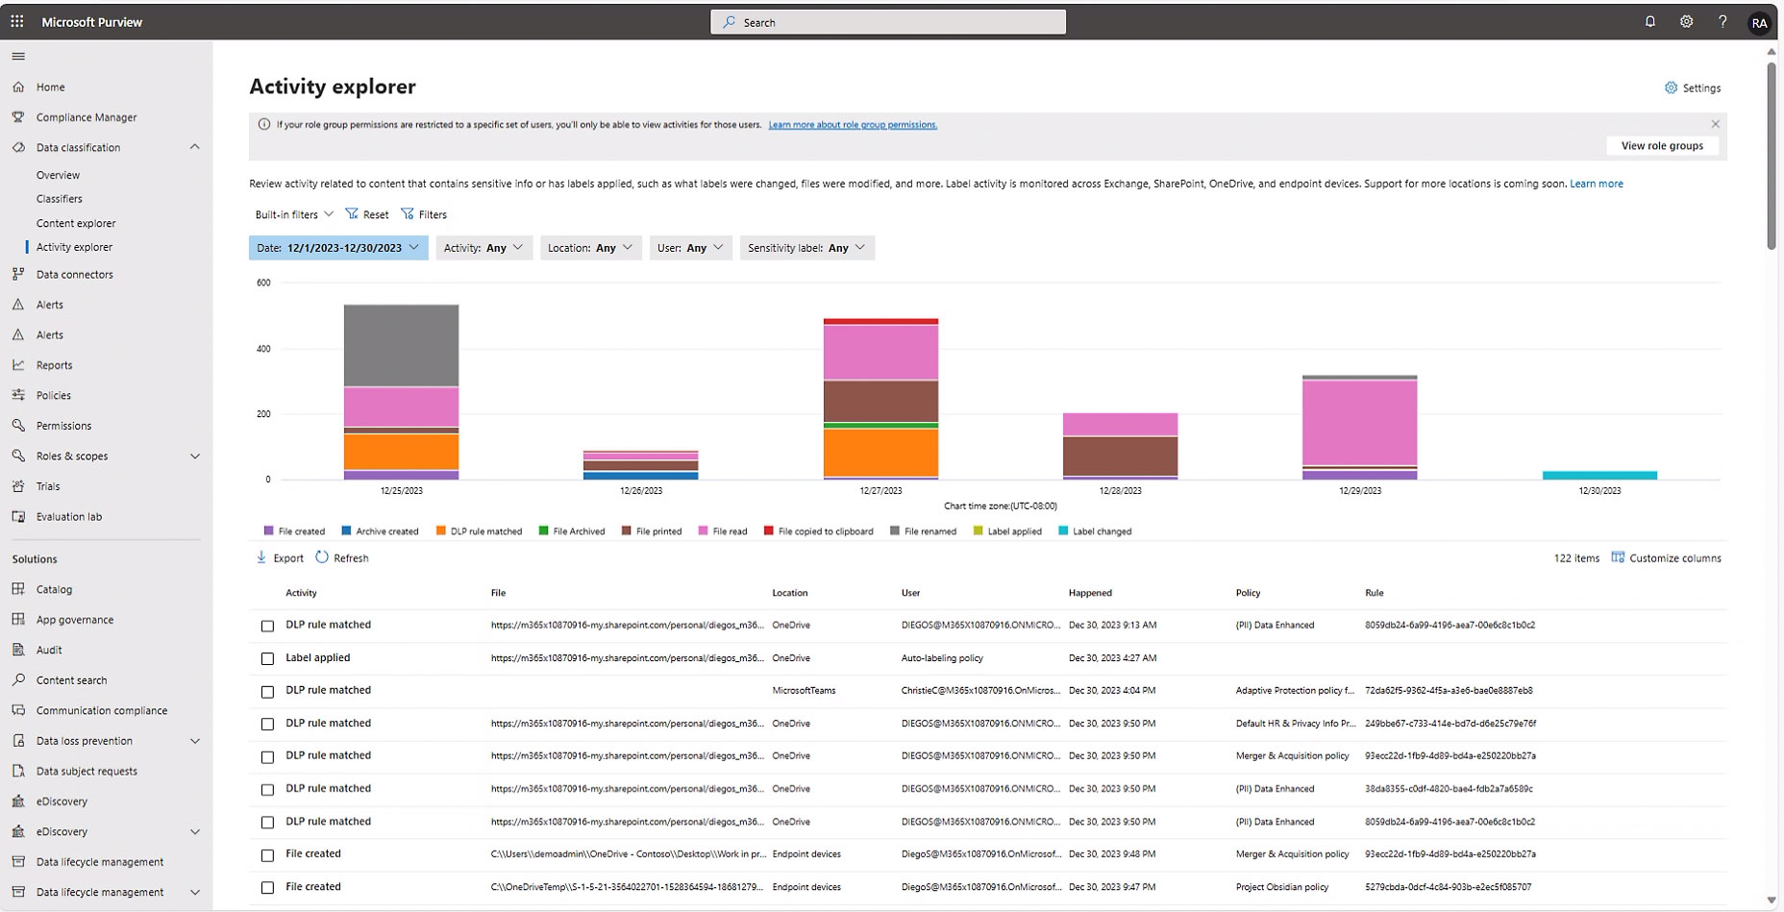
Task: Open the Date 12/1/2023-12/30/2023 filter dropdown
Action: [x=338, y=248]
